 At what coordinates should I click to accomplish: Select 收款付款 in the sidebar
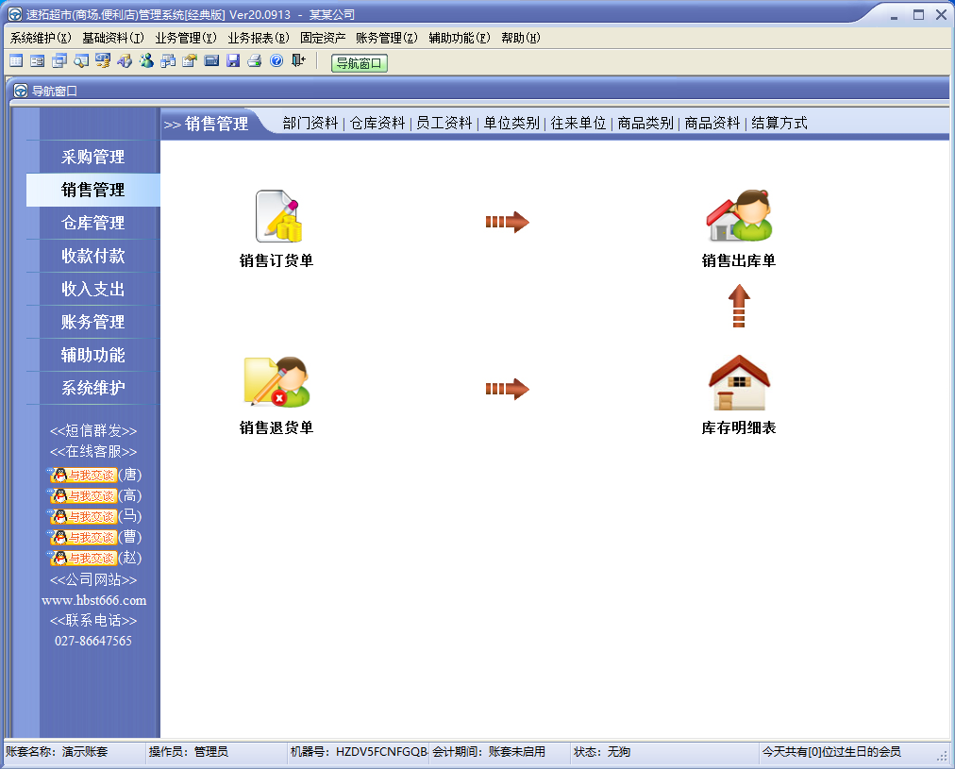tap(93, 256)
